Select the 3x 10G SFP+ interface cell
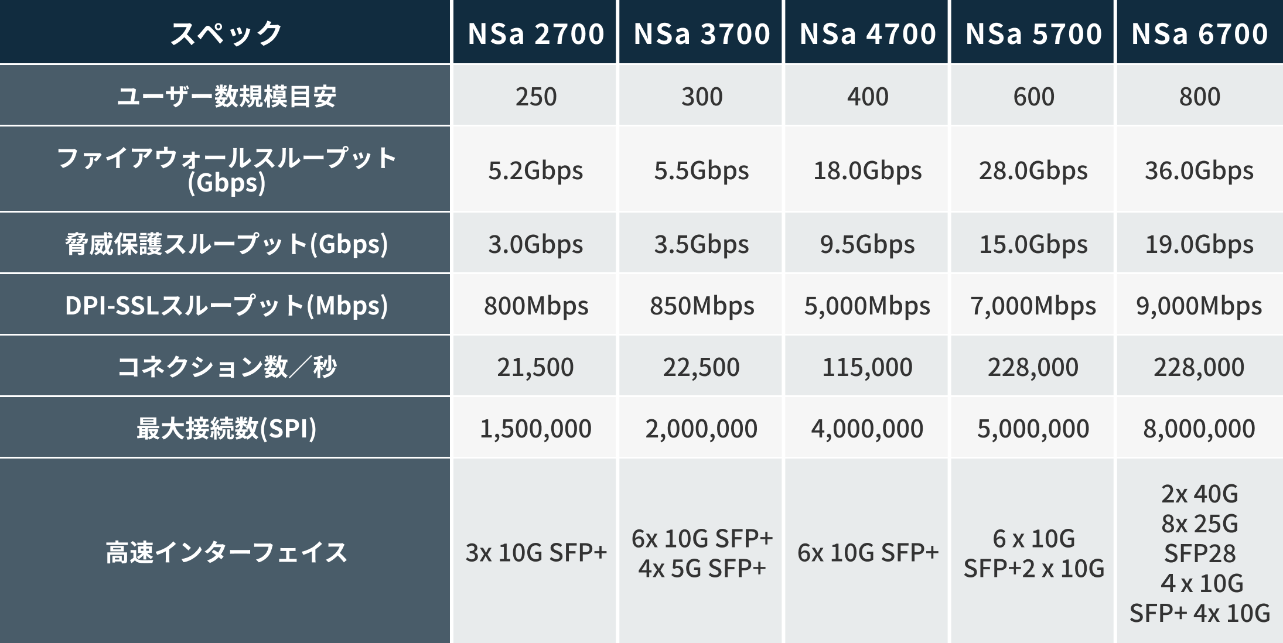 click(x=535, y=551)
